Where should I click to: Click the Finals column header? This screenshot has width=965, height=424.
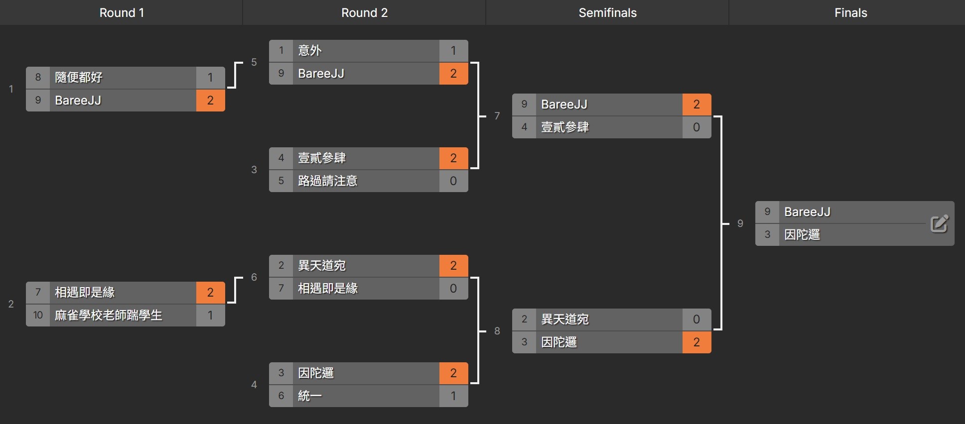(x=850, y=13)
